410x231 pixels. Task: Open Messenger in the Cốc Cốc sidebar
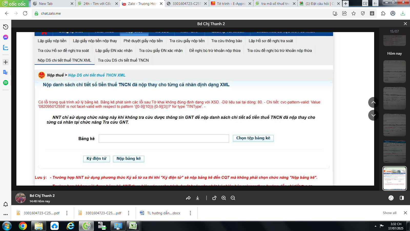(6, 37)
